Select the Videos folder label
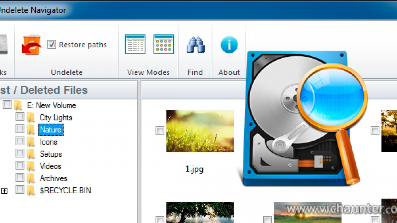This screenshot has height=223, width=397. pos(51,166)
